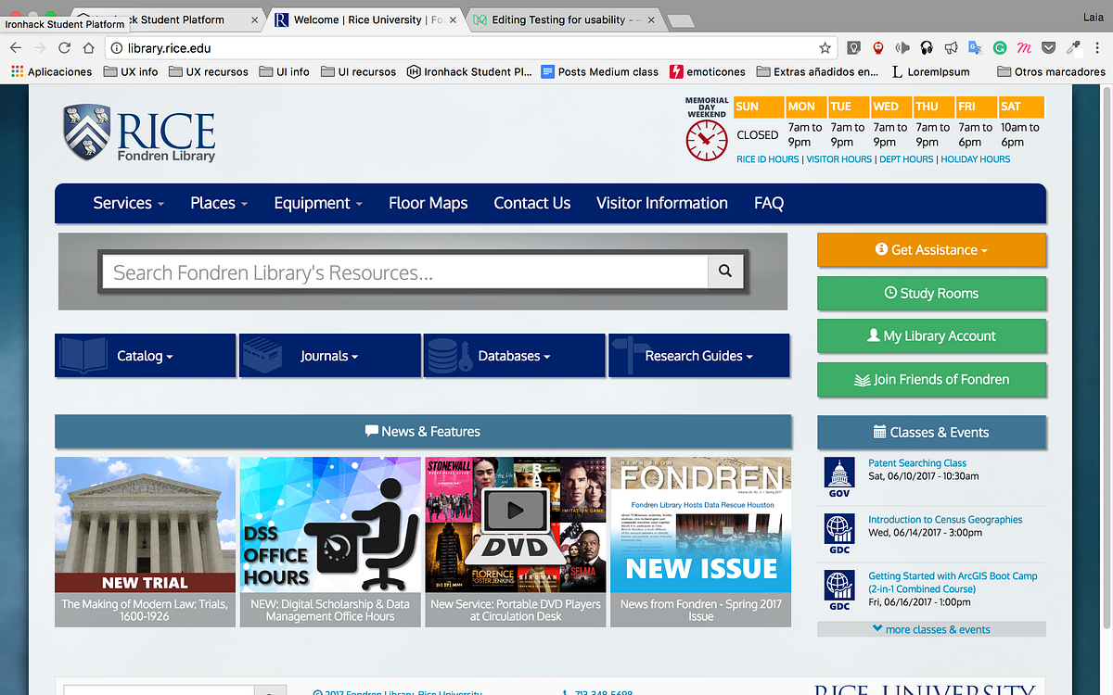The image size is (1113, 695).
Task: Open the Places dropdown menu
Action: coord(219,203)
